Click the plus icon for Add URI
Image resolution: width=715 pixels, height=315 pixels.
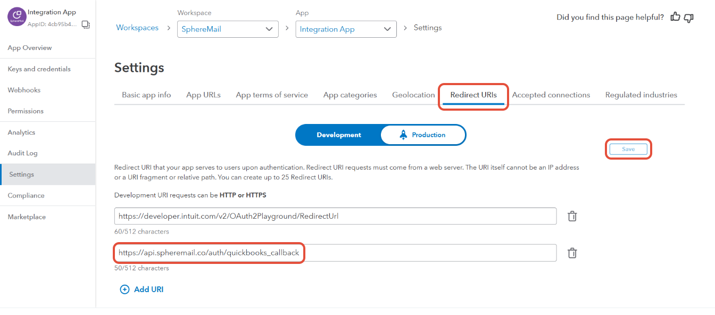(x=124, y=289)
